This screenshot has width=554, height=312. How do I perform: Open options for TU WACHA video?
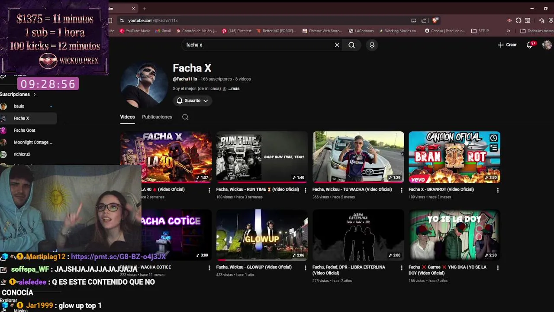pos(401,190)
